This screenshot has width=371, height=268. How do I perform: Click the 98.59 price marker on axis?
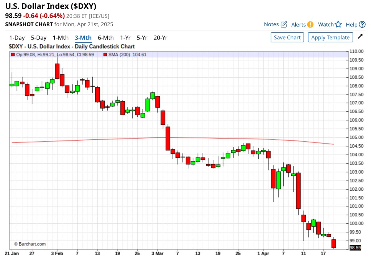[x=355, y=248]
